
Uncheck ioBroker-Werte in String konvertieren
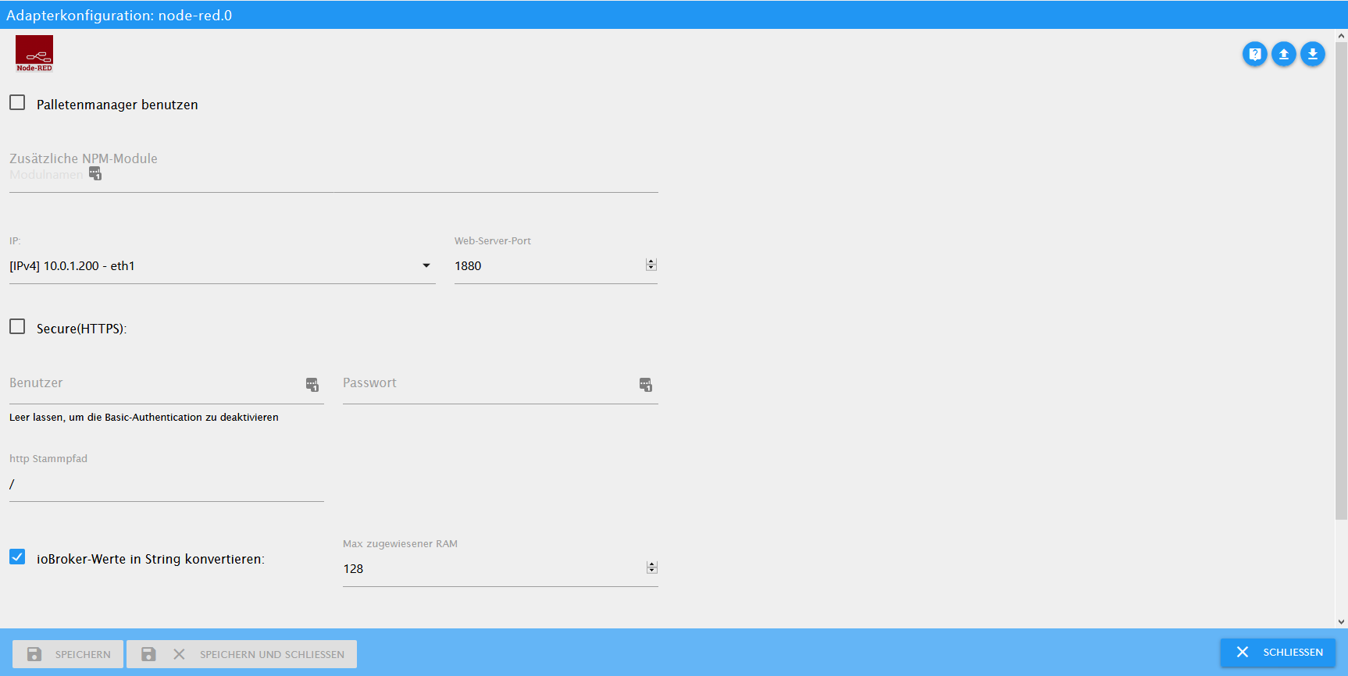coord(17,557)
